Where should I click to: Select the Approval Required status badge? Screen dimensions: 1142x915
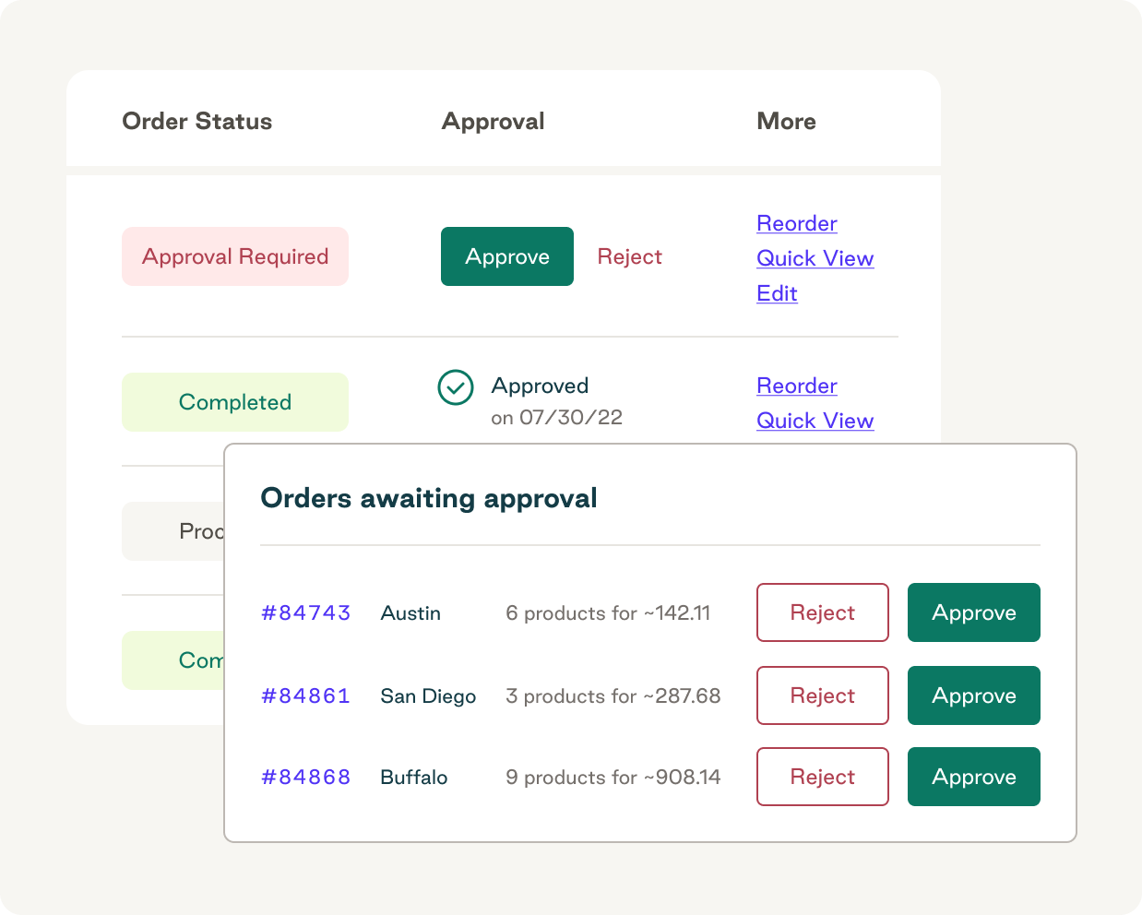tap(235, 256)
